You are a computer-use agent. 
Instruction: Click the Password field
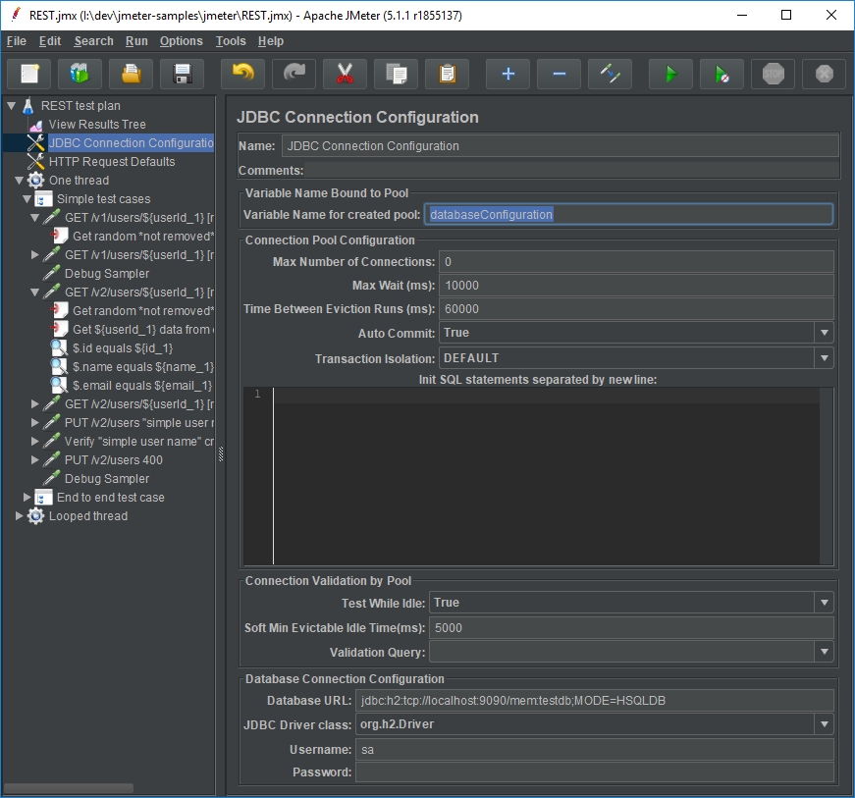594,772
